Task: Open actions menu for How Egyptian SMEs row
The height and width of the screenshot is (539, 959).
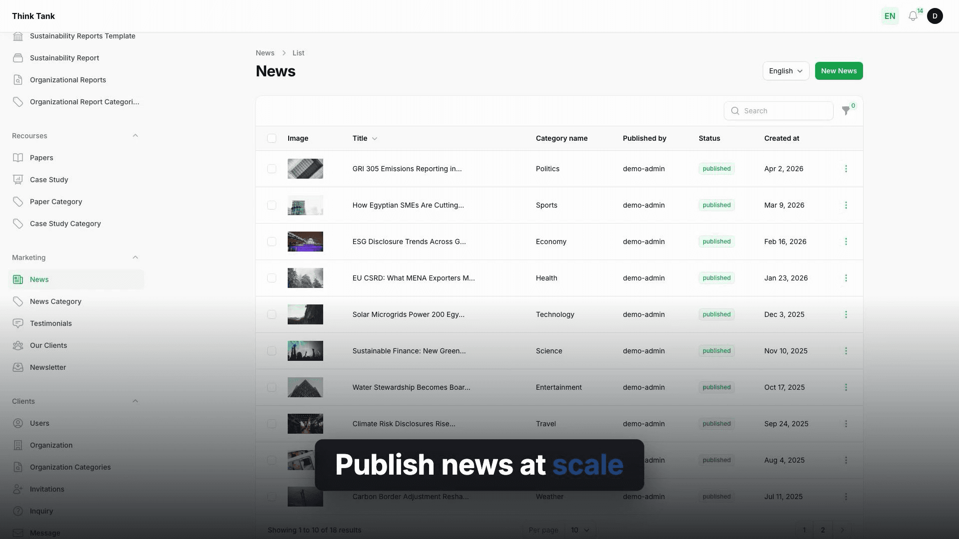Action: tap(846, 205)
